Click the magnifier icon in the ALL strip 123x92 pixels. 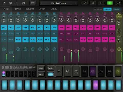119,41
